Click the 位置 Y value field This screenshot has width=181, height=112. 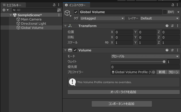point(147,32)
